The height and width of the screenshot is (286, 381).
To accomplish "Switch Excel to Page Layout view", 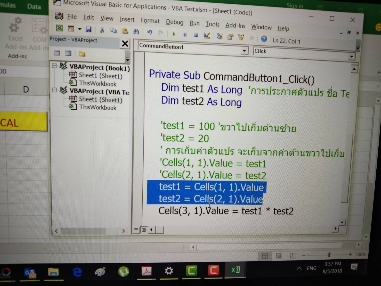I will click(x=279, y=256).
